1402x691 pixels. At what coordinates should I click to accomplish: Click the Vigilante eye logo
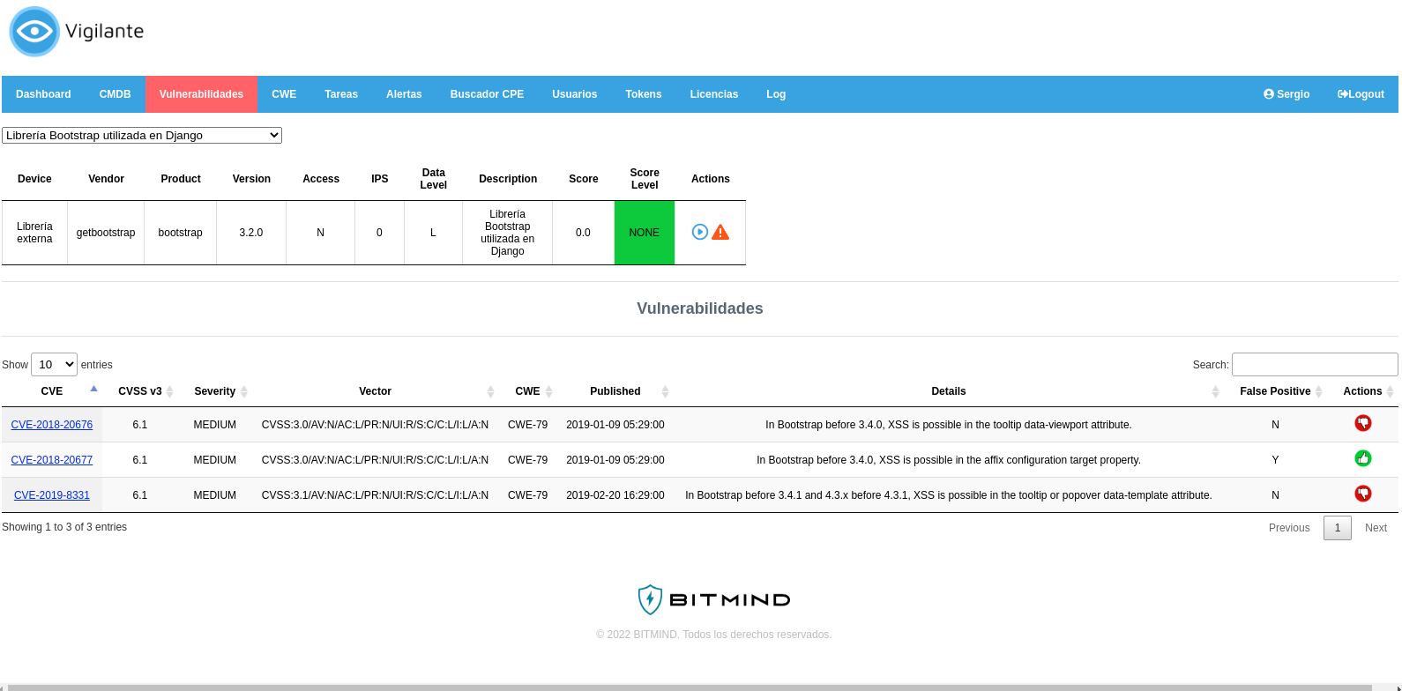tap(34, 32)
